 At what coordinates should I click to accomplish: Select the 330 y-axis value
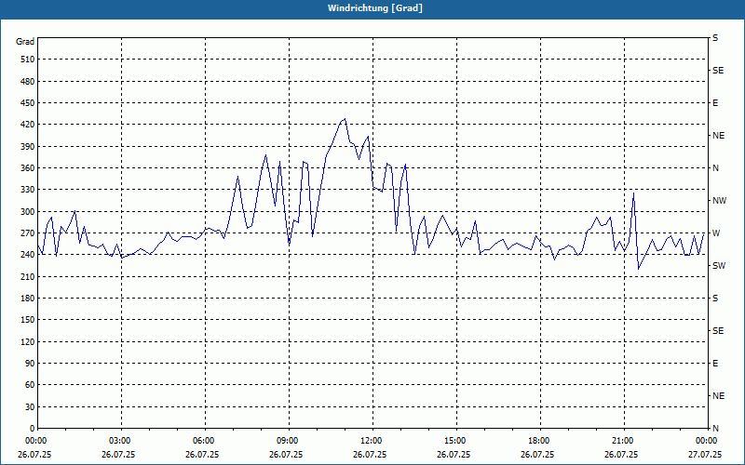[x=28, y=190]
